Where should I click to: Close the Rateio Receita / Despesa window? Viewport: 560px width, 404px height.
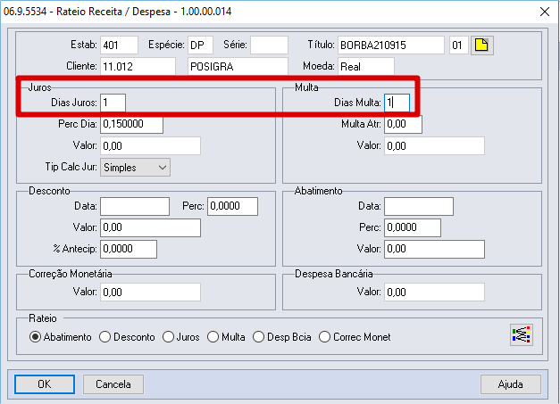pyautogui.click(x=545, y=12)
